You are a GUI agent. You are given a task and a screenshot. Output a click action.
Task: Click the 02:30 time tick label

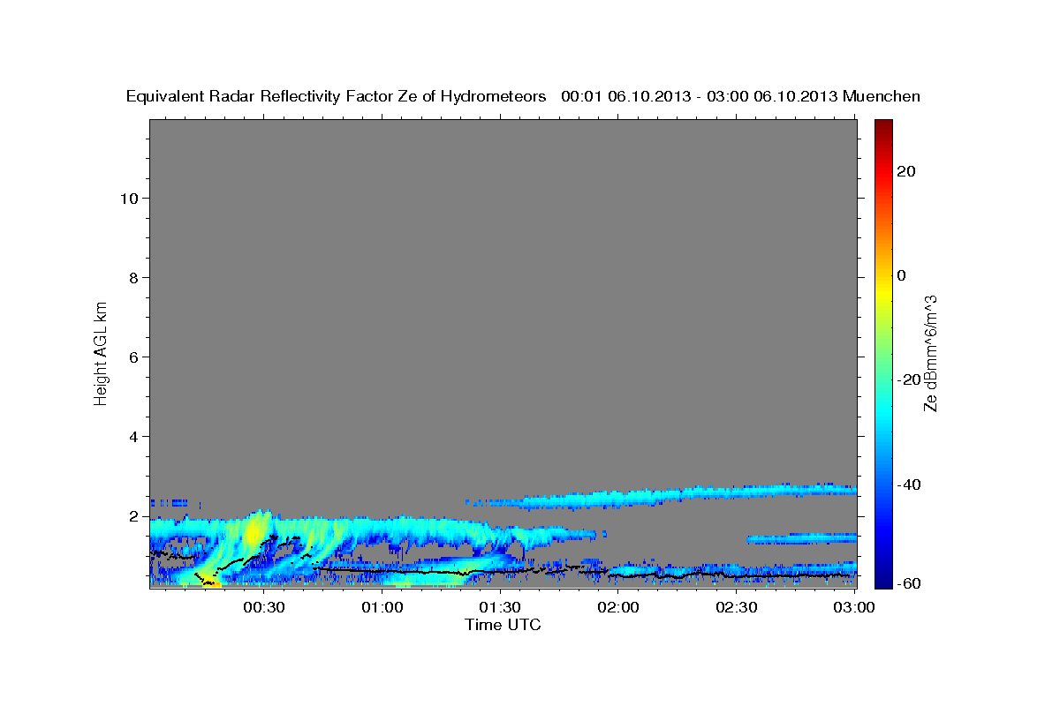click(x=737, y=607)
